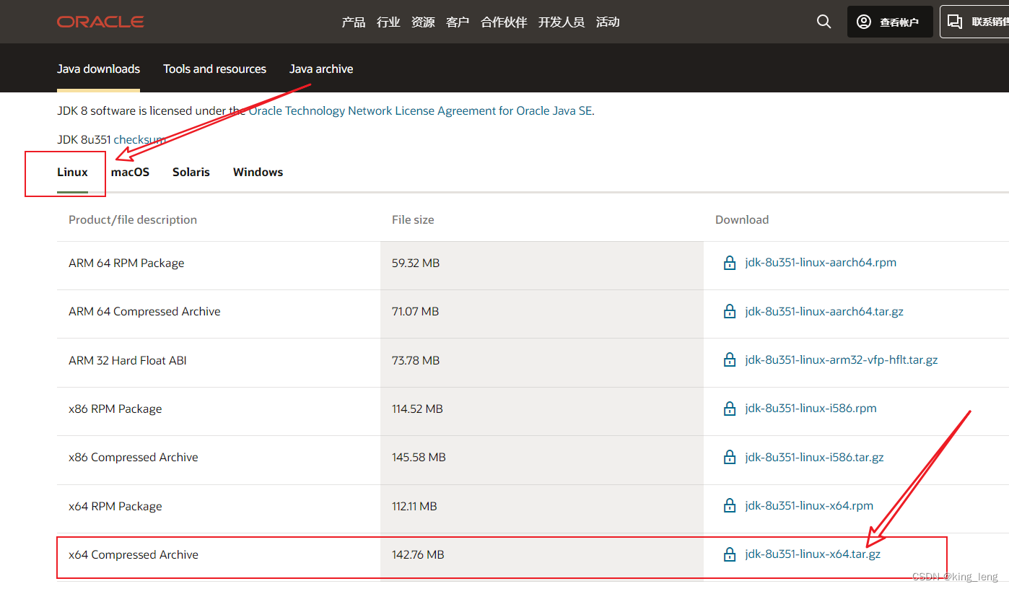Switch to Java archive tab
The width and height of the screenshot is (1009, 589).
pos(321,69)
